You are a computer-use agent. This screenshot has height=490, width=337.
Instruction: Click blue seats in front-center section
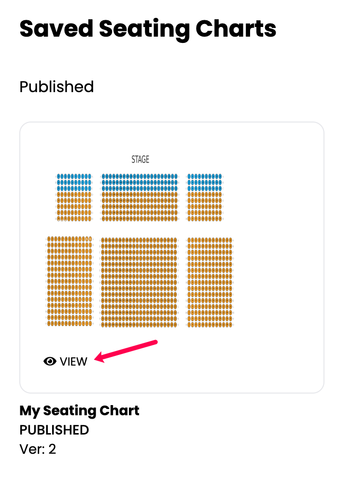140,182
